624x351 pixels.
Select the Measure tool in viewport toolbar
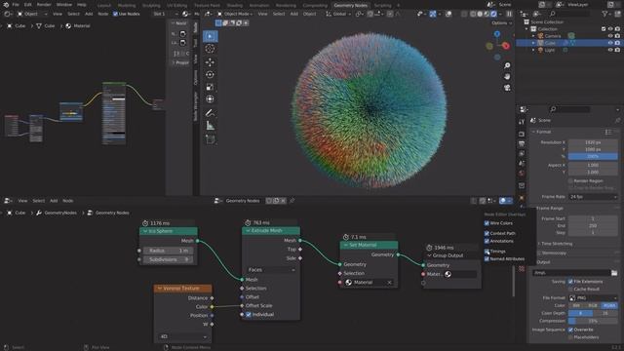pyautogui.click(x=211, y=126)
